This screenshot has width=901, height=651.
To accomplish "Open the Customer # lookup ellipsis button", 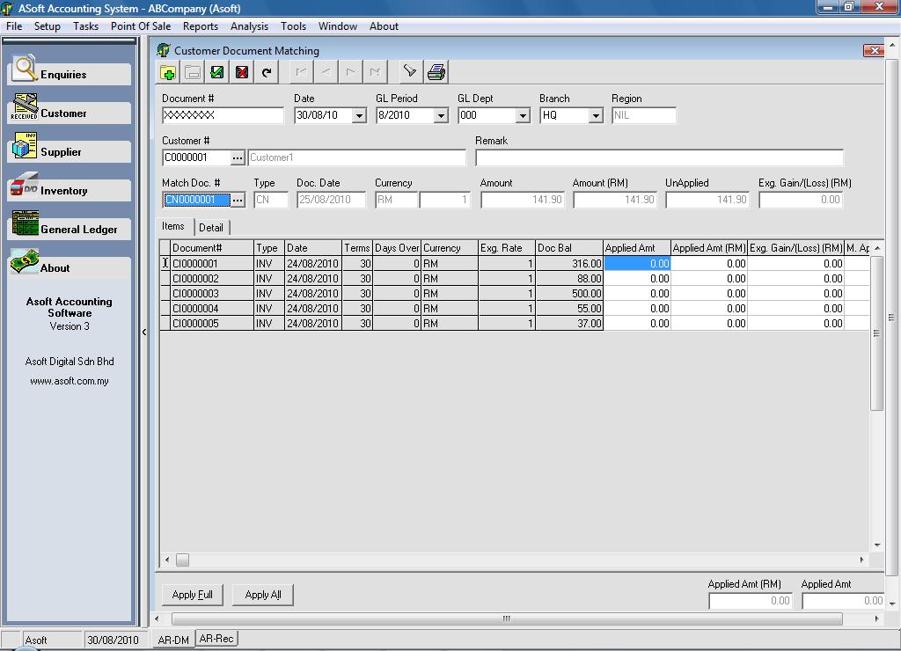I will (238, 157).
